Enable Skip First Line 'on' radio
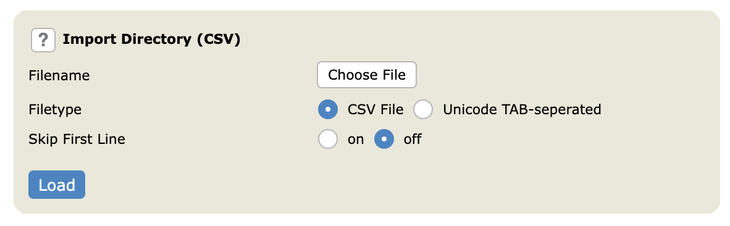Viewport: 730px width, 226px height. [328, 139]
